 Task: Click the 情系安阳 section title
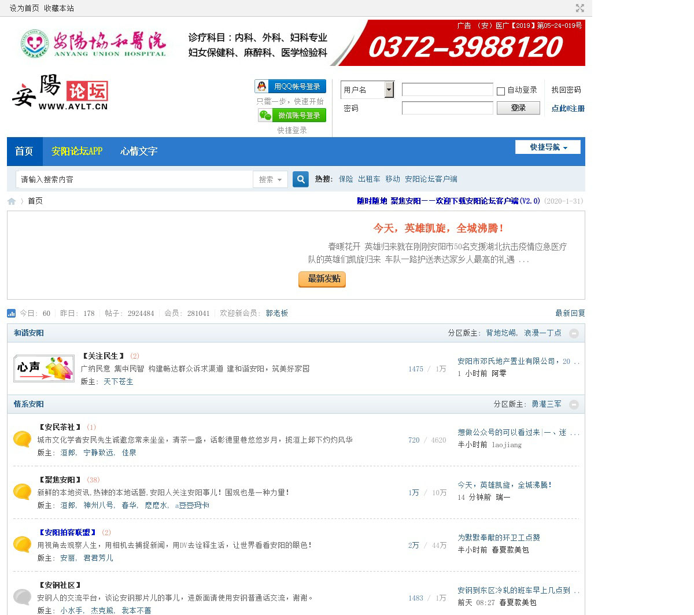tap(29, 404)
